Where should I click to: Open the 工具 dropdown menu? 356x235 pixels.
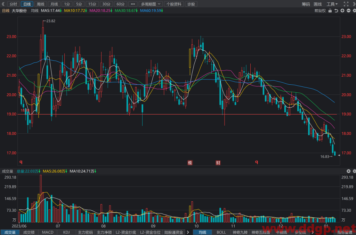332,4
